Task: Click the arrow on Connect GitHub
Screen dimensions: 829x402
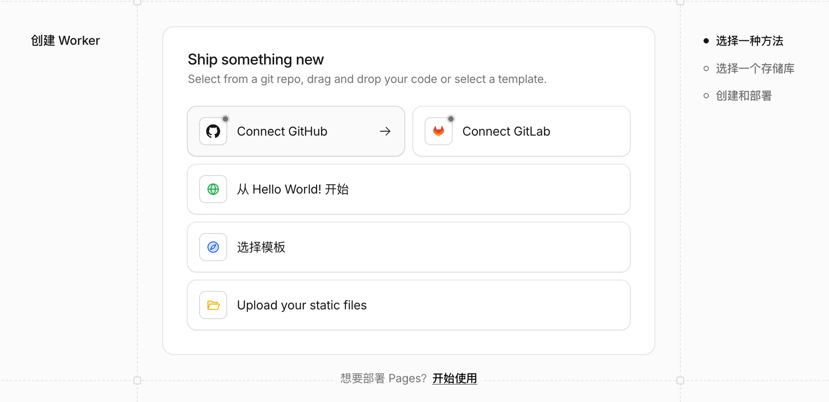Action: (385, 131)
